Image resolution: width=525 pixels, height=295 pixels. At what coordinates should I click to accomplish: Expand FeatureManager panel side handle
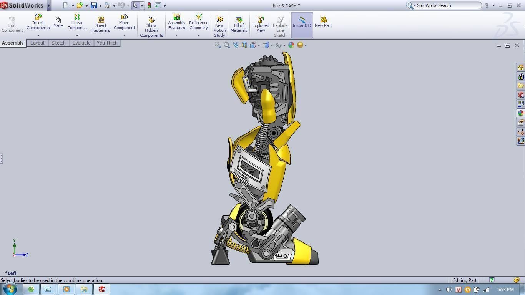(2, 158)
